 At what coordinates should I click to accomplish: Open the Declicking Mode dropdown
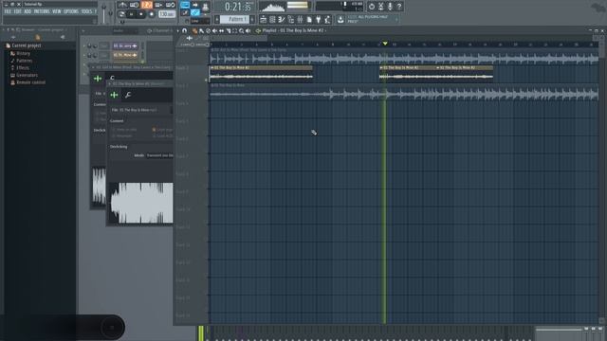159,155
